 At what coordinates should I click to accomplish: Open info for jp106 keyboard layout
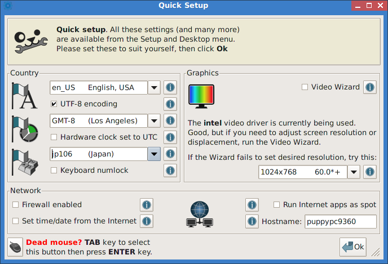[x=170, y=154]
